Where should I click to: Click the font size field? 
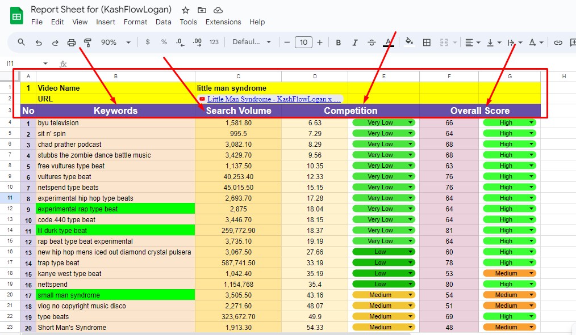[x=303, y=43]
